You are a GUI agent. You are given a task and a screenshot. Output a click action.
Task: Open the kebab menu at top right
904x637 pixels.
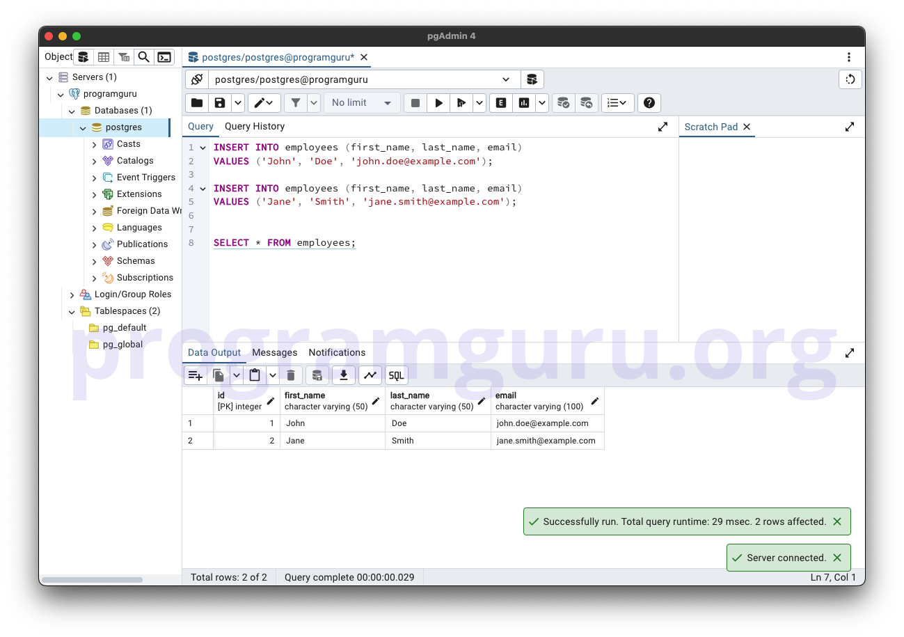(x=849, y=57)
